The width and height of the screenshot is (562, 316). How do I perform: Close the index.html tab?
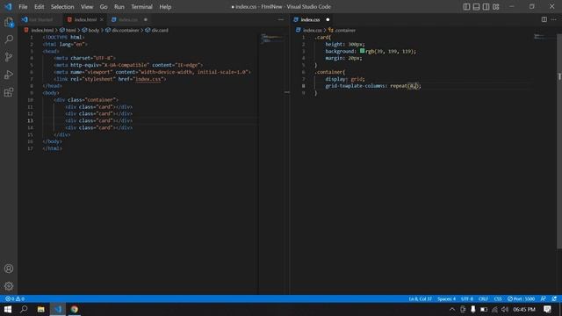[x=102, y=19]
